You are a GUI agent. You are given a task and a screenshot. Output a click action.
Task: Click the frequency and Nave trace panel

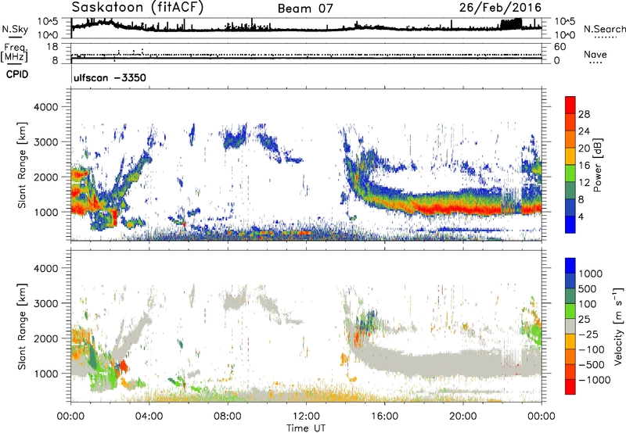tap(306, 53)
